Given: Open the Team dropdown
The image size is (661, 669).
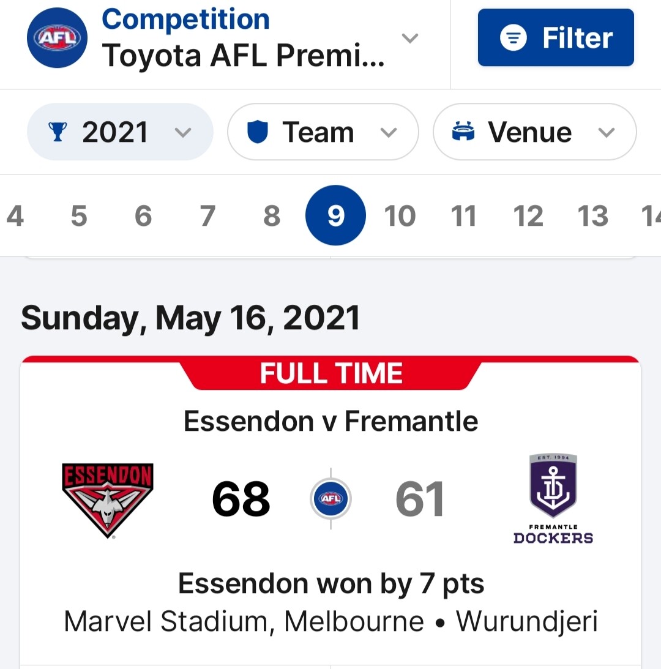Looking at the screenshot, I should [323, 132].
